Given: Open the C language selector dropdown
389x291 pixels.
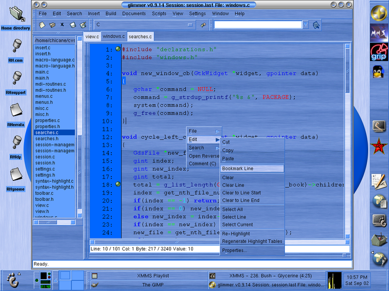Looking at the screenshot, I should (x=143, y=25).
